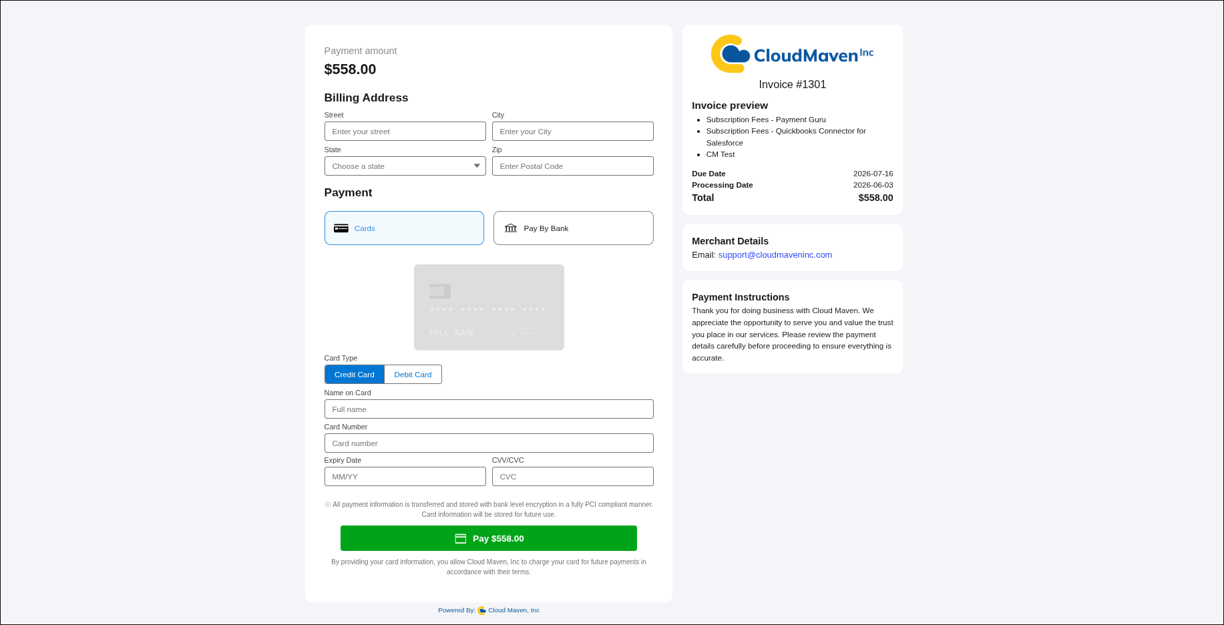Click the credit card icon in Cards option

point(341,228)
